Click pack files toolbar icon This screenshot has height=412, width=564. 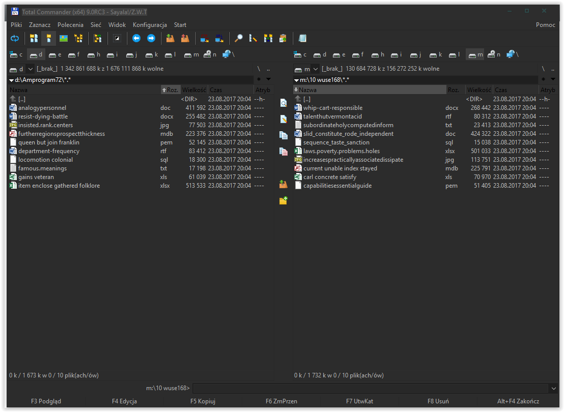click(x=170, y=38)
